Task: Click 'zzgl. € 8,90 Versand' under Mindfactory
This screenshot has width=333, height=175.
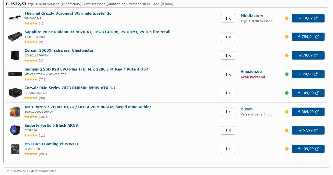Action: [256, 21]
